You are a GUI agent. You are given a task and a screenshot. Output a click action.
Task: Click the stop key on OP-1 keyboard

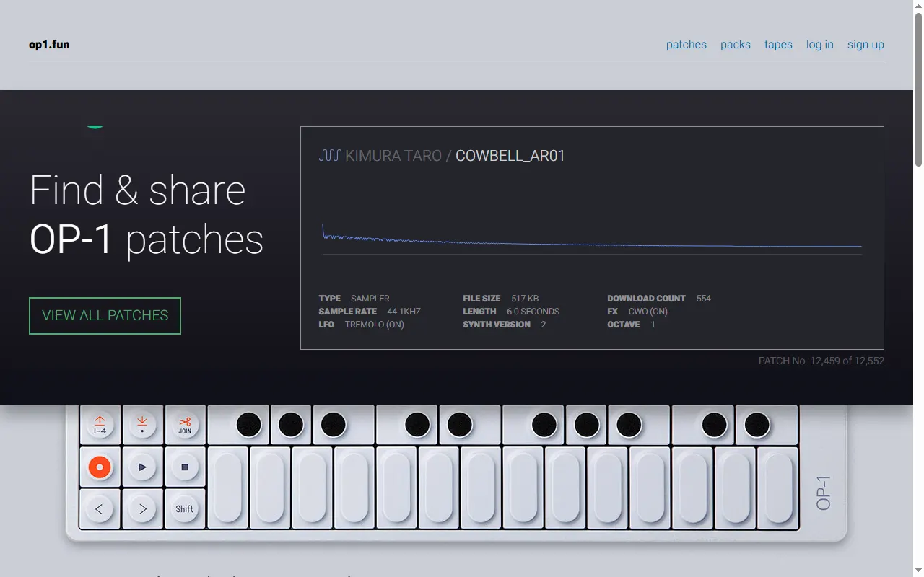coord(185,467)
